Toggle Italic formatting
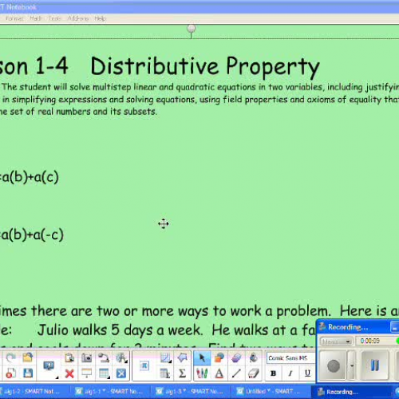 pyautogui.click(x=290, y=373)
